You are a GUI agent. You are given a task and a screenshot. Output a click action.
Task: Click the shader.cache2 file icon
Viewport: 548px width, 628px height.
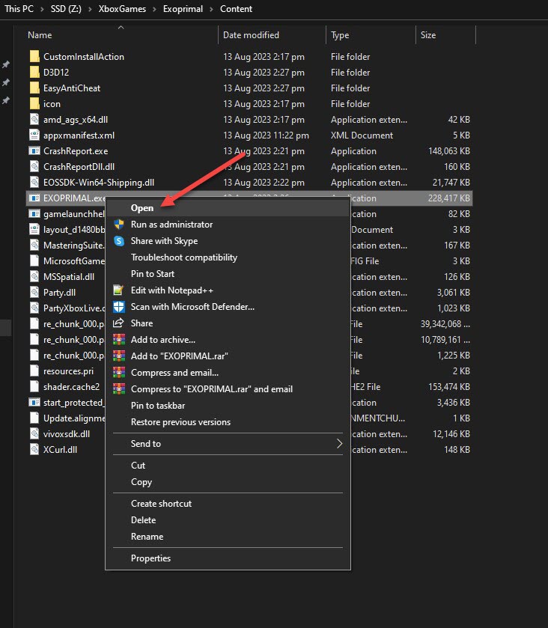pos(35,386)
